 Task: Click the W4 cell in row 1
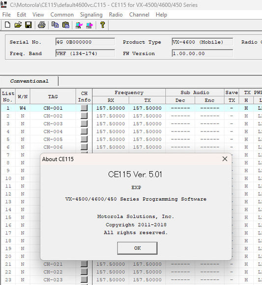[23, 108]
